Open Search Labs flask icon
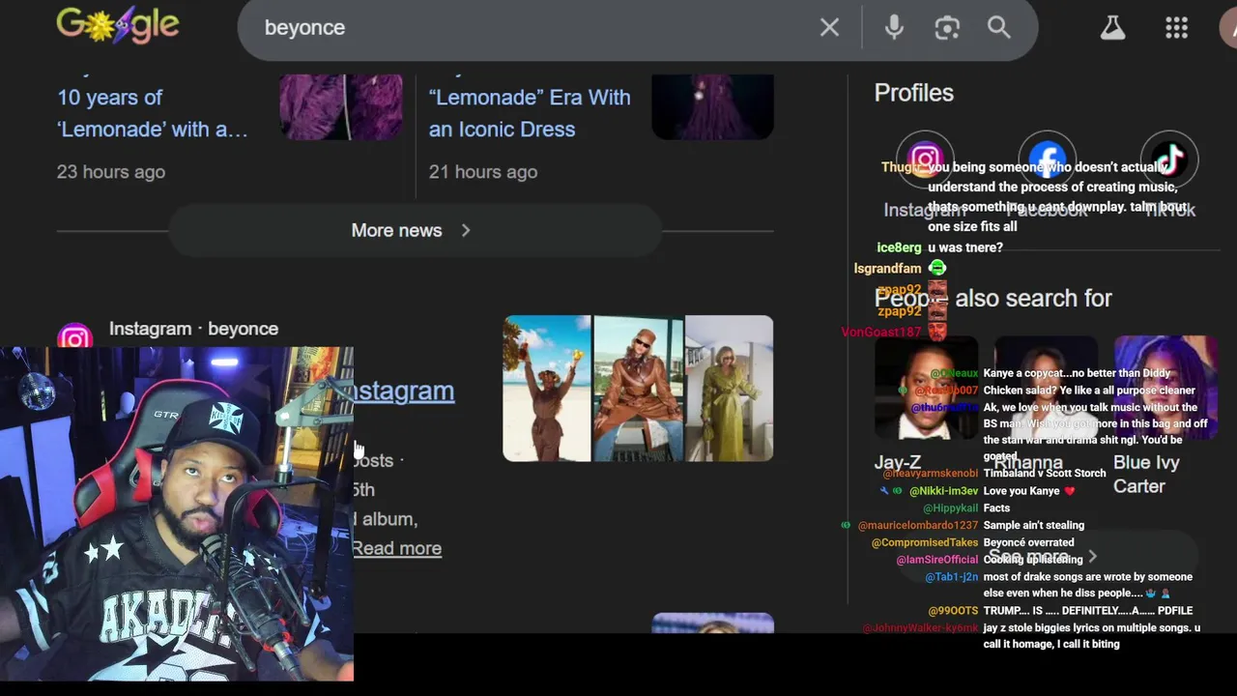Image resolution: width=1237 pixels, height=696 pixels. click(x=1112, y=27)
